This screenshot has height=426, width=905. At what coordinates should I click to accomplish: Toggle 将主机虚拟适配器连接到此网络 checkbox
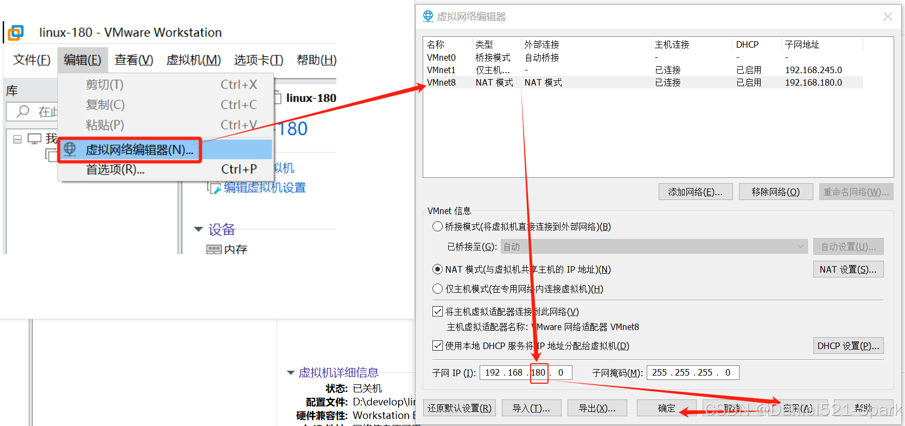click(437, 312)
